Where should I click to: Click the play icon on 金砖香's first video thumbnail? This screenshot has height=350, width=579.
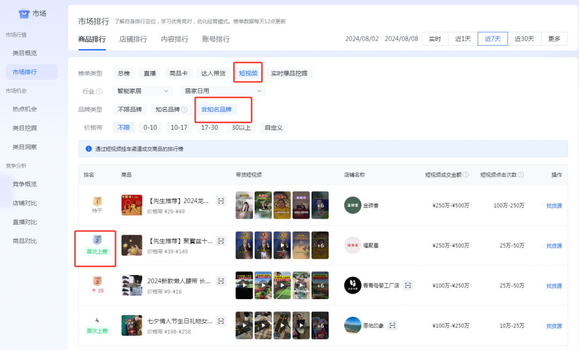click(244, 205)
